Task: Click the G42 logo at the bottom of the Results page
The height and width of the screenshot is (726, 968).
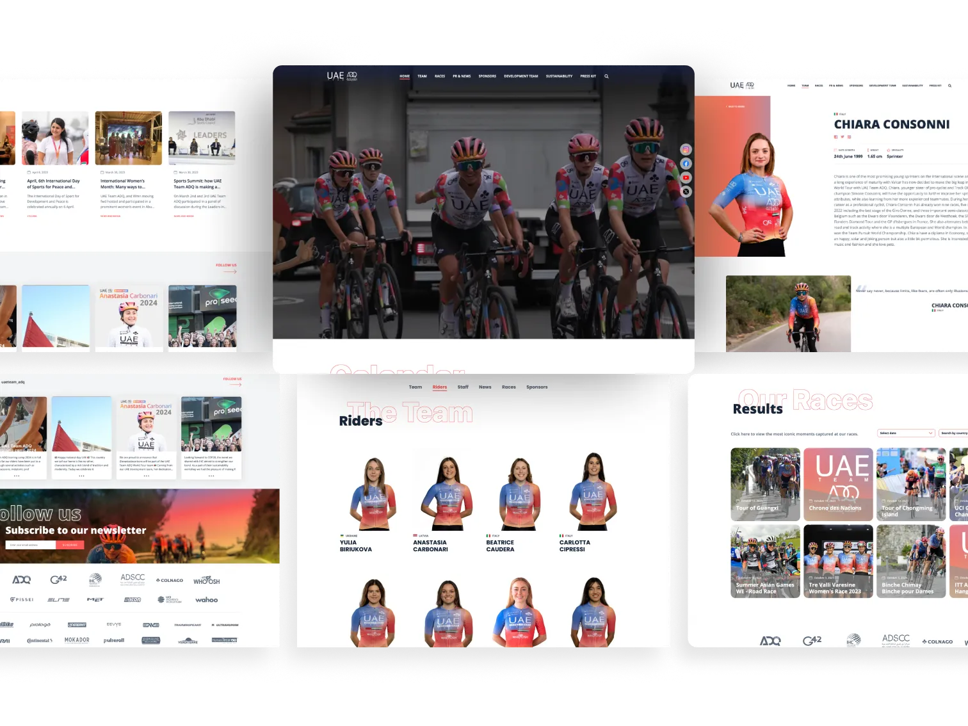Action: [x=812, y=640]
